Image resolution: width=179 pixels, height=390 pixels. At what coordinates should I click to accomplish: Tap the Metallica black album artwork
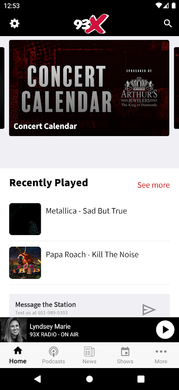coord(25,219)
